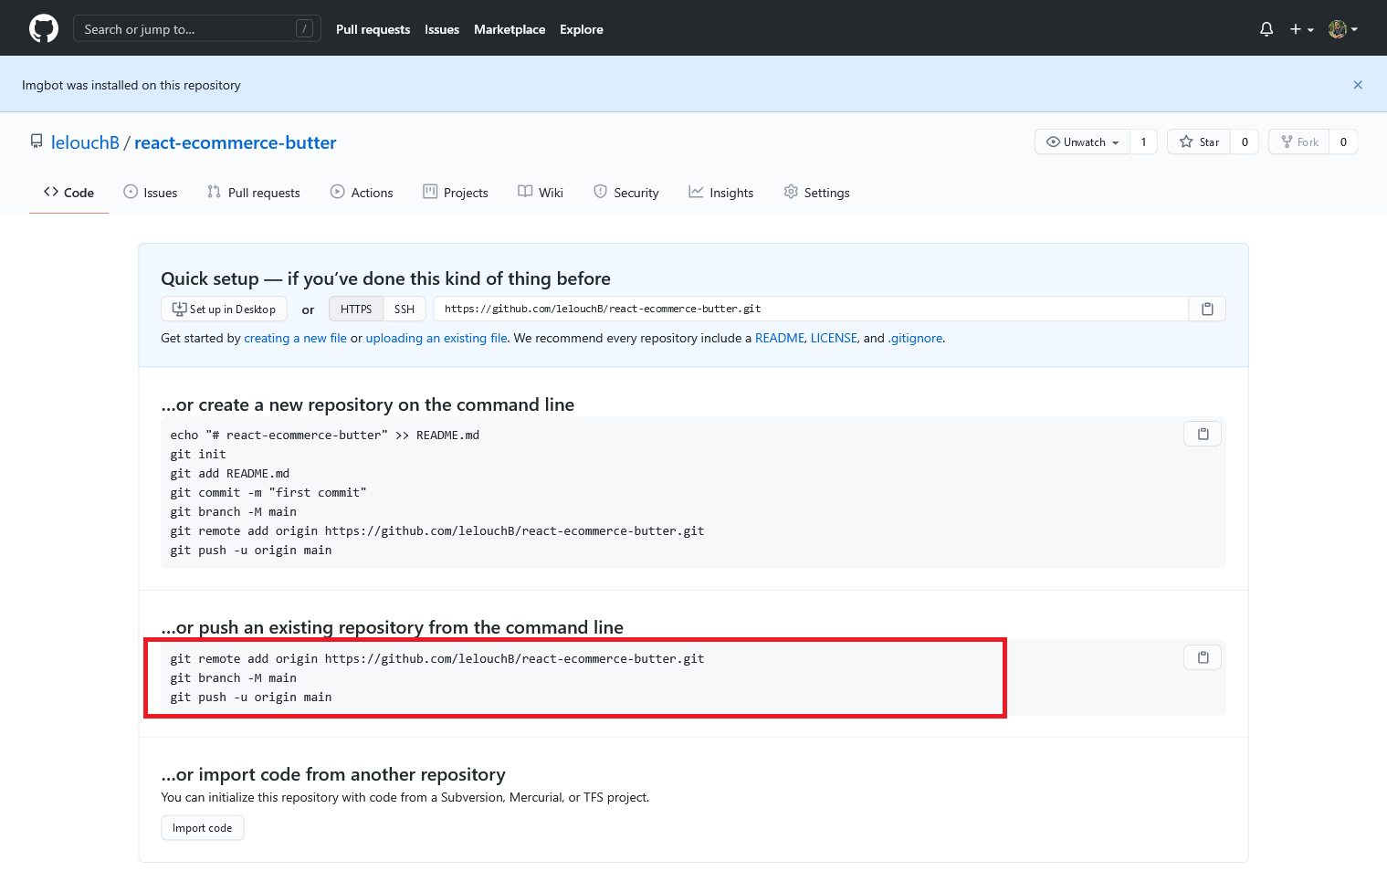
Task: Click the git commit -m "first commit" line
Action: pyautogui.click(x=268, y=492)
